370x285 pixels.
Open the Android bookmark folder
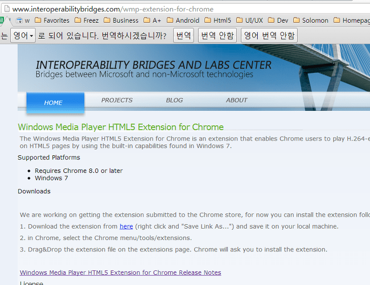(183, 20)
